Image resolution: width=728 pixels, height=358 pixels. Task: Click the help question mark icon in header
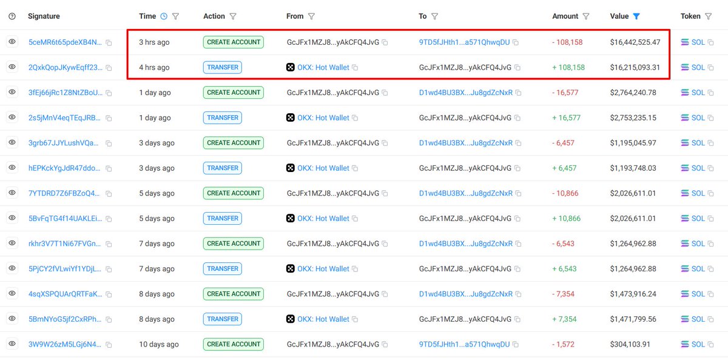point(12,16)
